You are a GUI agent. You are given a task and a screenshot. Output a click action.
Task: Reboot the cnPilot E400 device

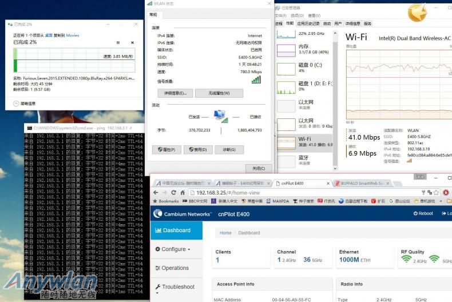(x=423, y=213)
